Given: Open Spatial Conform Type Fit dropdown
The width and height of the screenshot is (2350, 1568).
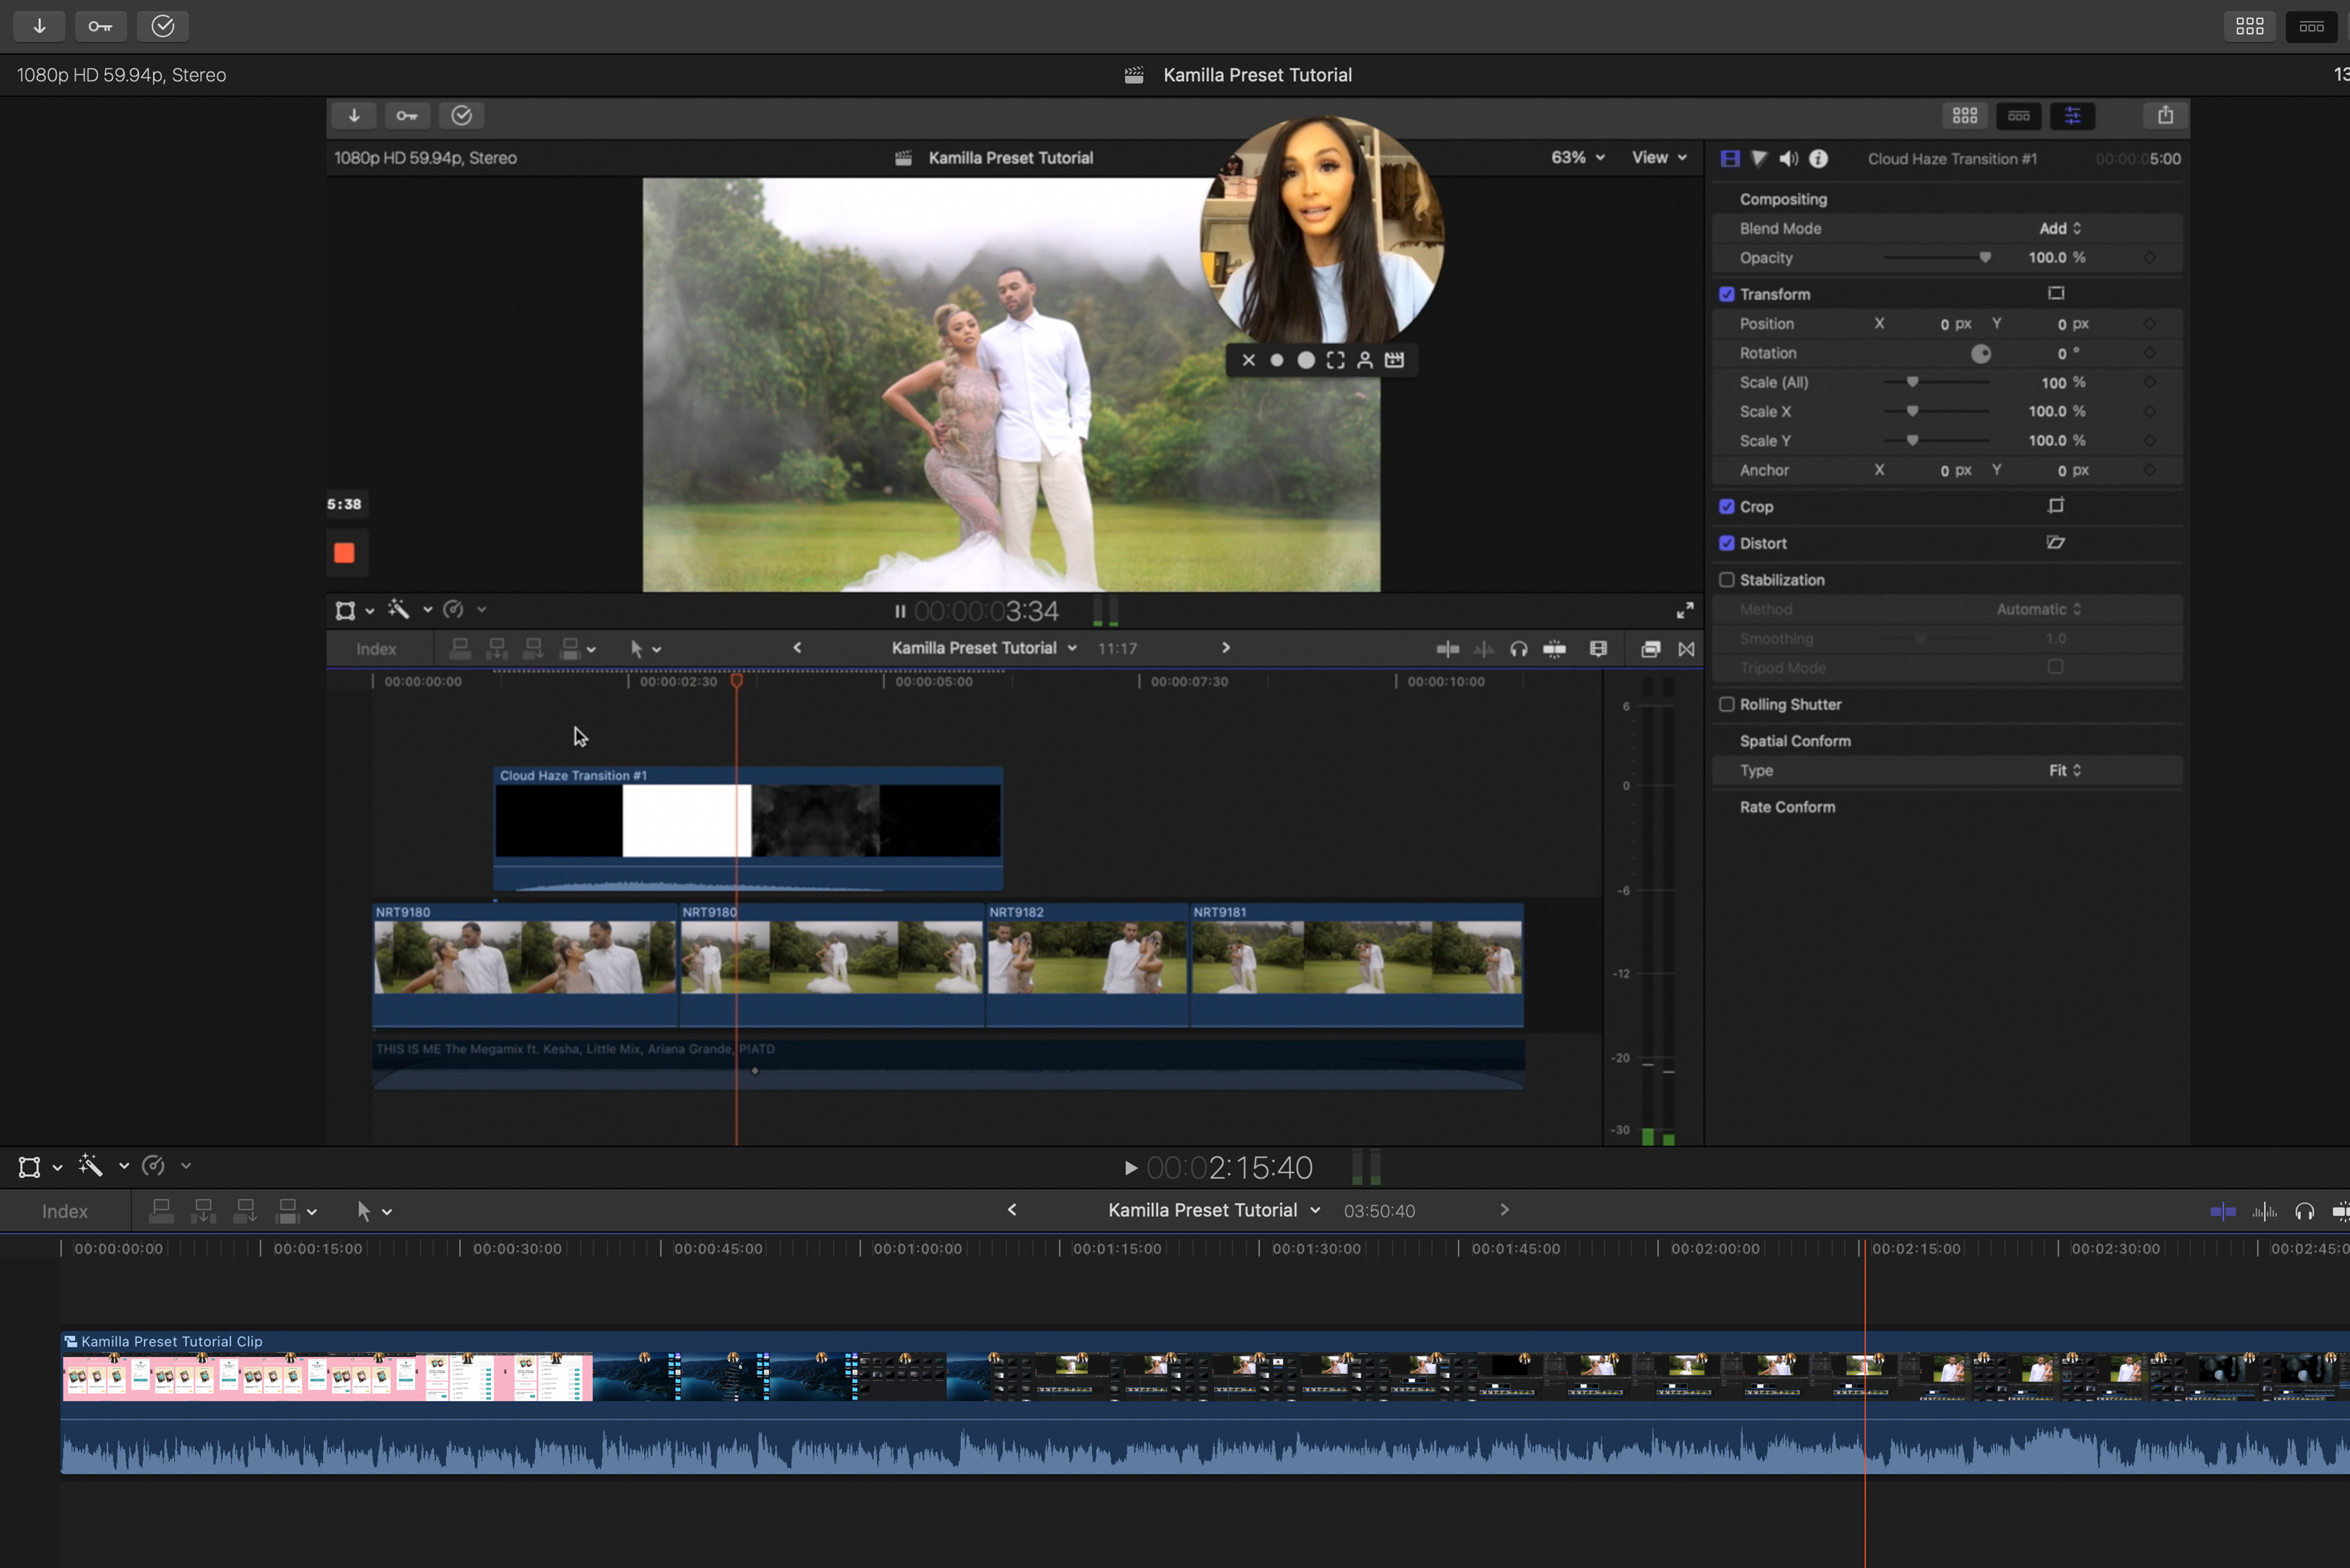Looking at the screenshot, I should [x=2064, y=770].
